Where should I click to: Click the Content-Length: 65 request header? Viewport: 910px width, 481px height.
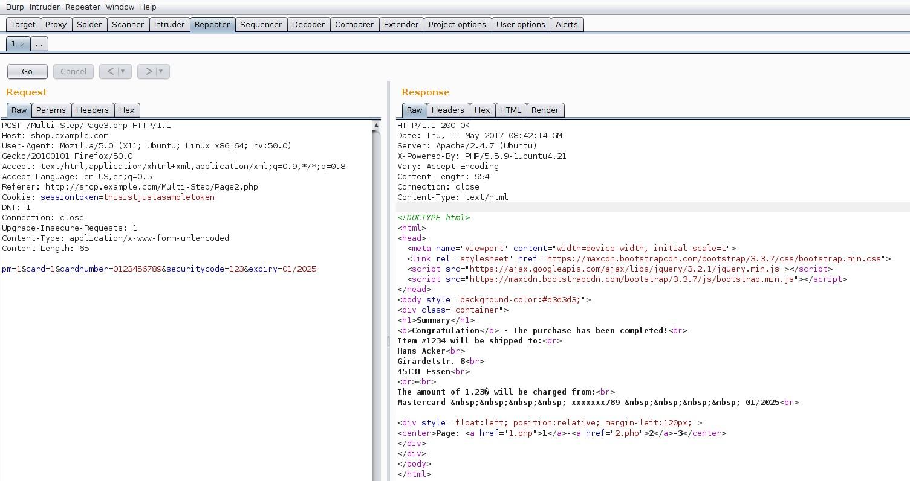point(45,249)
